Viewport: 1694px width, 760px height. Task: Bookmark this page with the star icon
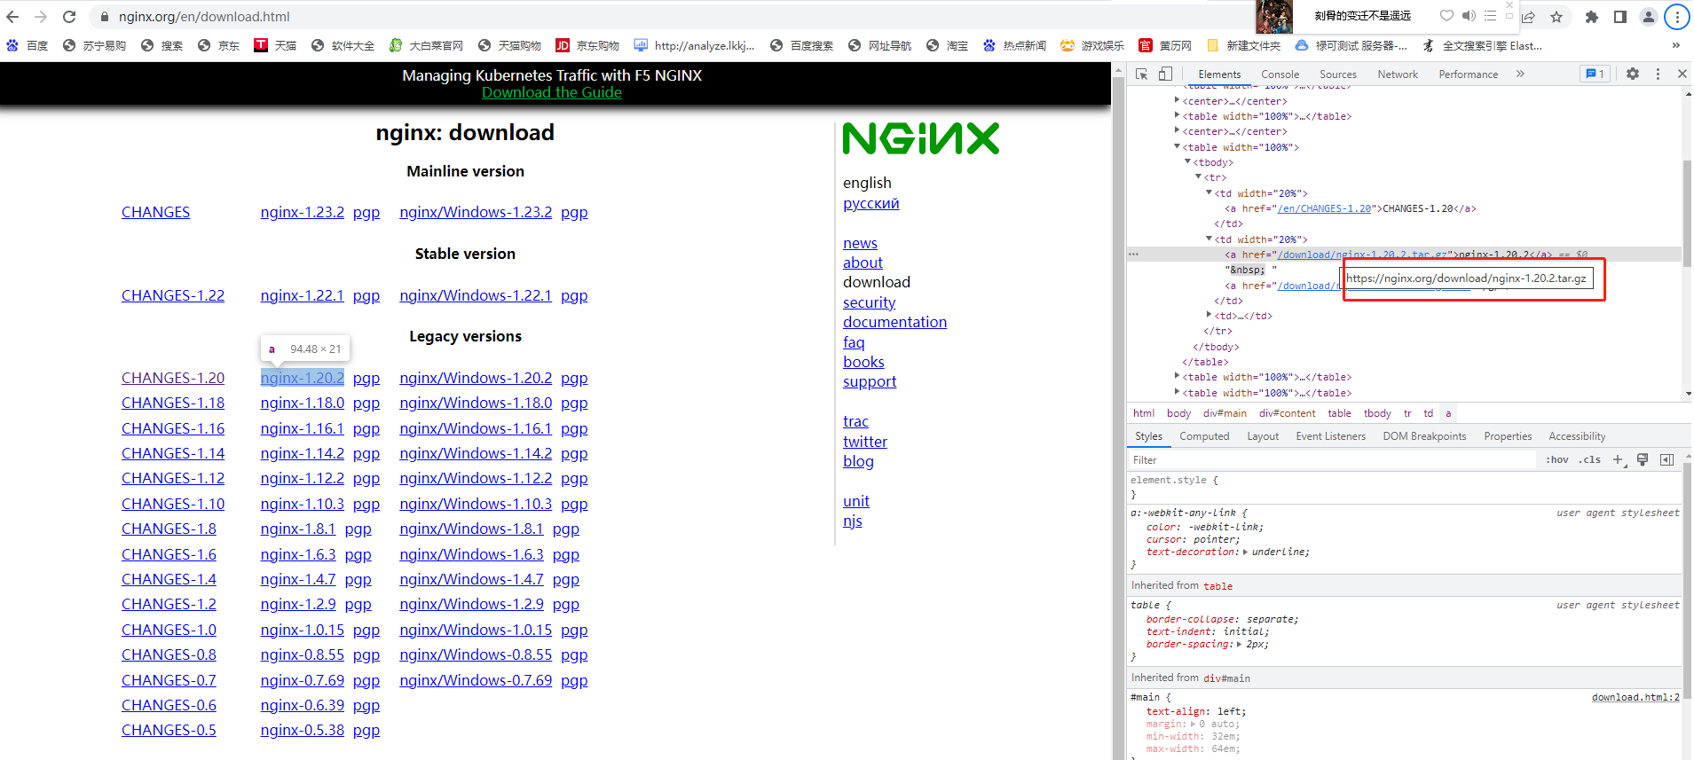click(1556, 17)
